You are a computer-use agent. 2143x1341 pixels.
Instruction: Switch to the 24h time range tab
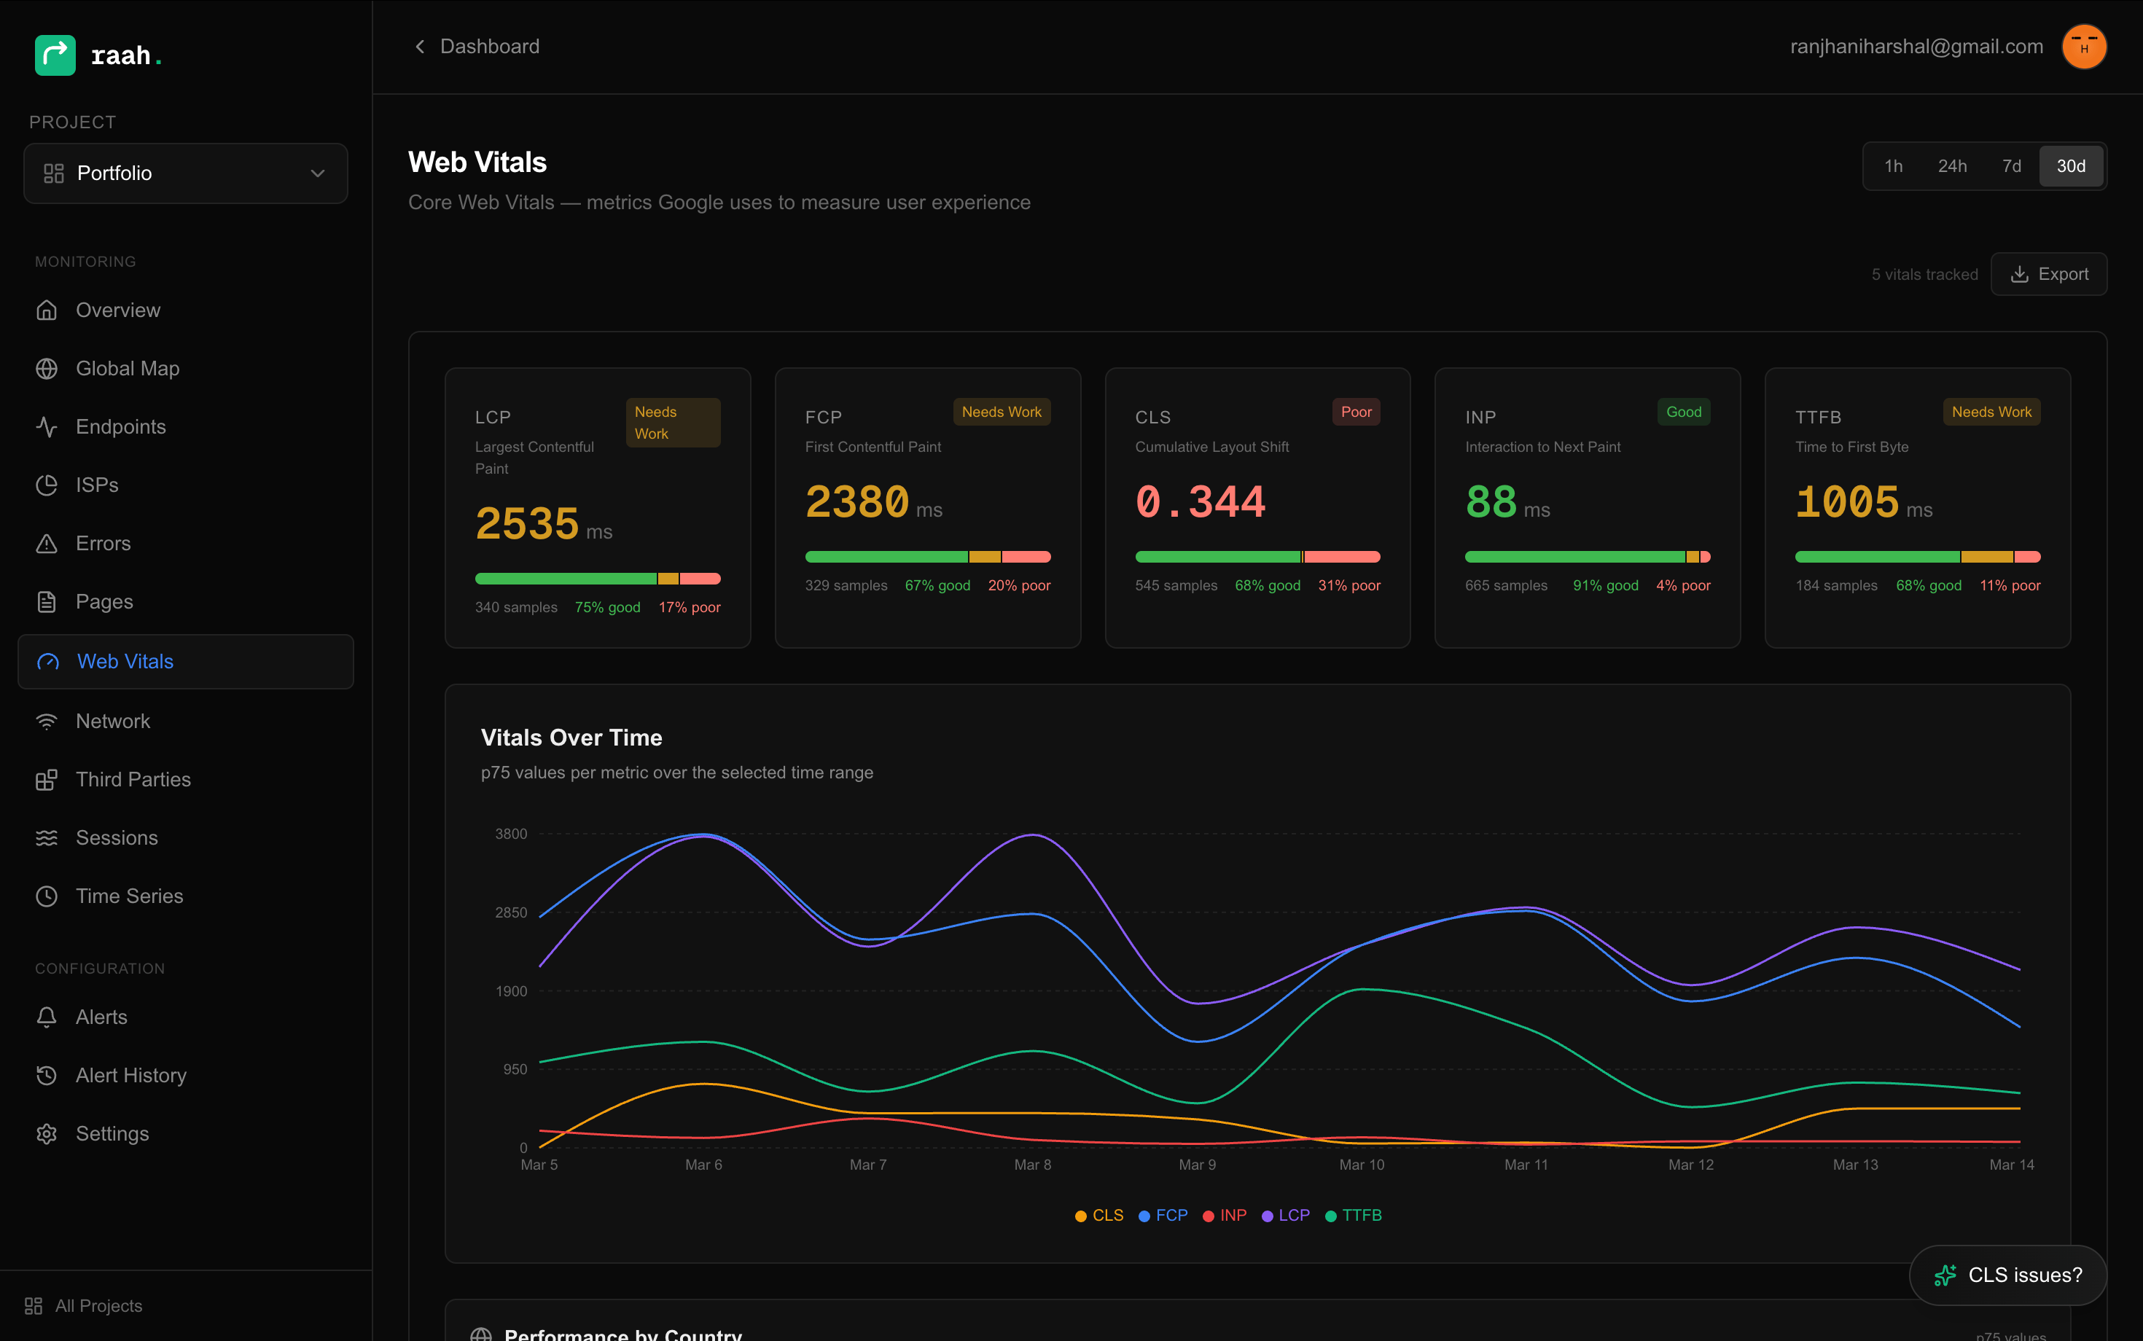(x=1953, y=166)
